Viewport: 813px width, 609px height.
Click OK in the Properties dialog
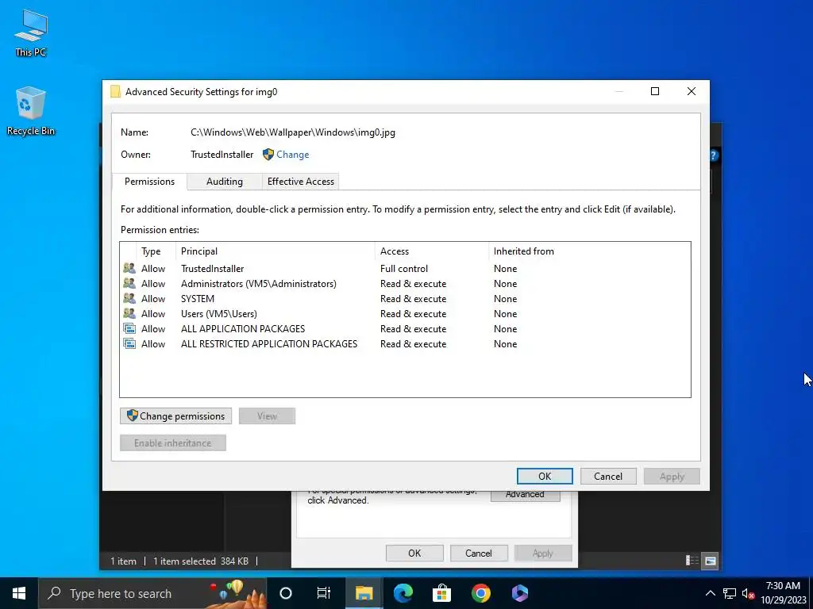tap(414, 553)
